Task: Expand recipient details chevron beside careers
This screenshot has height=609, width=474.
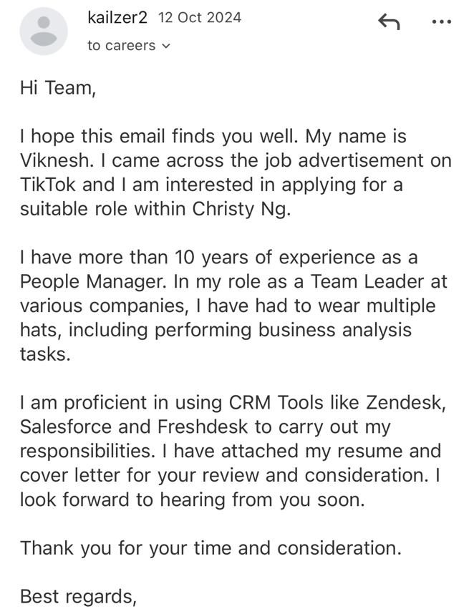Action: pos(167,46)
